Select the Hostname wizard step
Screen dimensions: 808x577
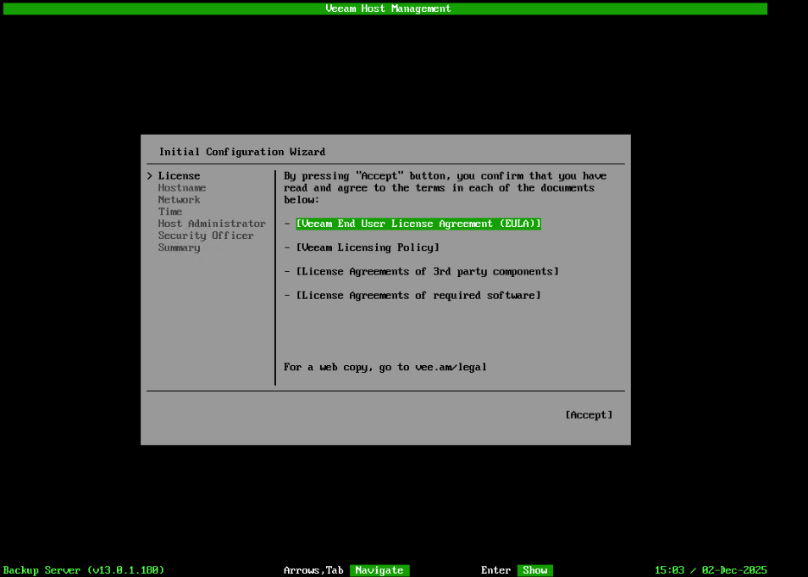tap(181, 187)
